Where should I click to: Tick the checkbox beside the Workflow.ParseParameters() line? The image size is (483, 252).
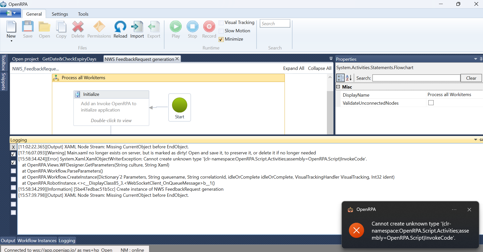tap(13, 171)
